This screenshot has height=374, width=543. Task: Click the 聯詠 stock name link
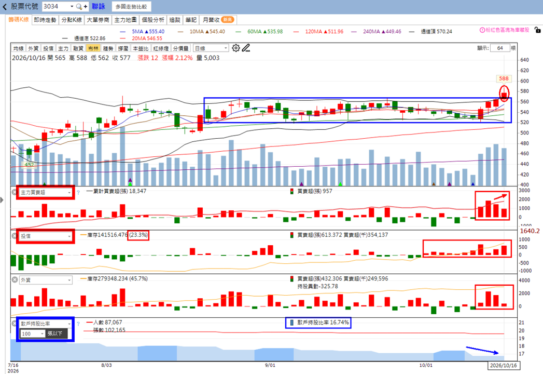(x=99, y=7)
